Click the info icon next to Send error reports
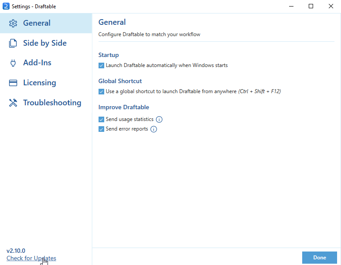Image resolution: width=341 pixels, height=265 pixels. (x=154, y=129)
